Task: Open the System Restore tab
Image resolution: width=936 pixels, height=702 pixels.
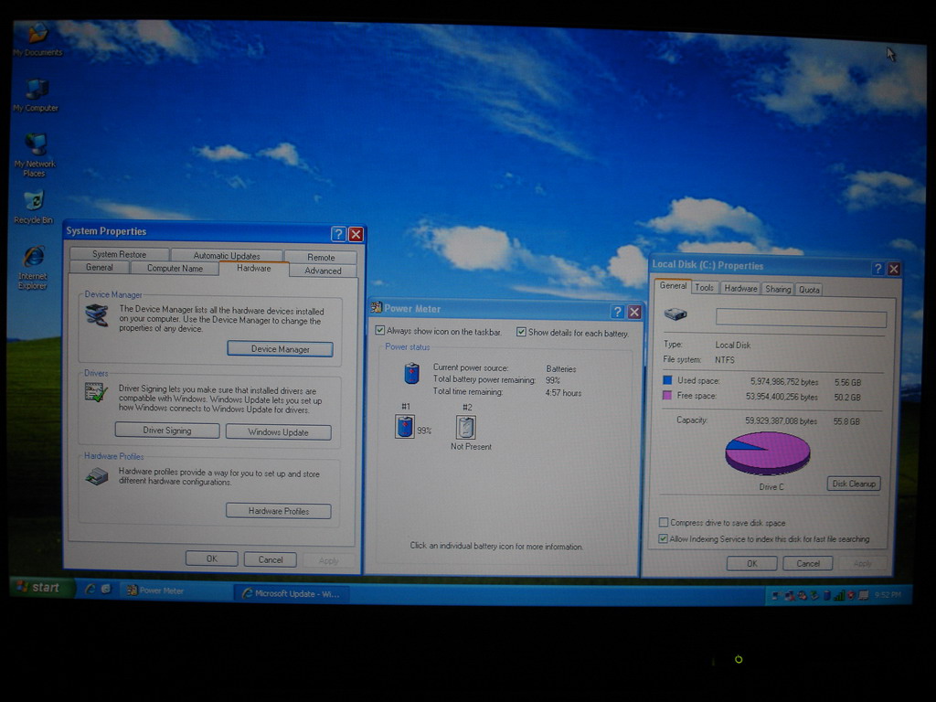Action: (x=120, y=254)
